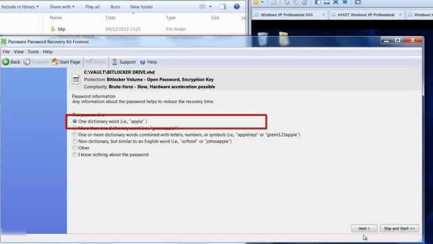Click the blue Help question icon
Viewport: 433px width, 244px height.
[143, 62]
